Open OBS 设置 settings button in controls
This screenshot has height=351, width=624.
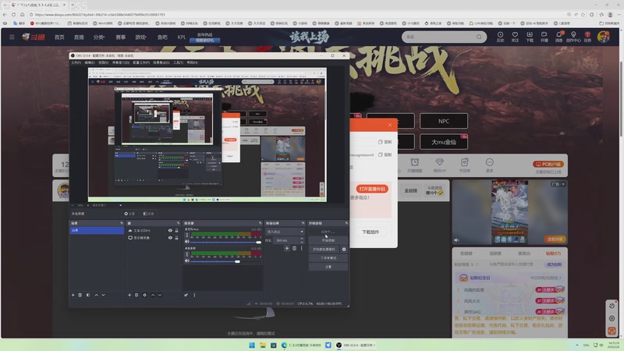[328, 267]
